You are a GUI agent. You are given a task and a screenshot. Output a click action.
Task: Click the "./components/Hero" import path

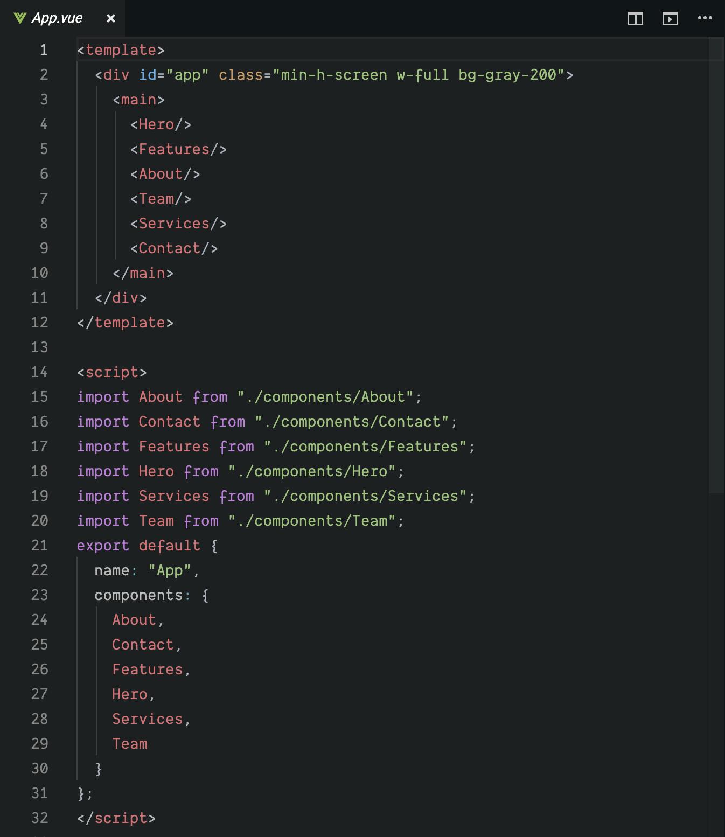pos(312,471)
